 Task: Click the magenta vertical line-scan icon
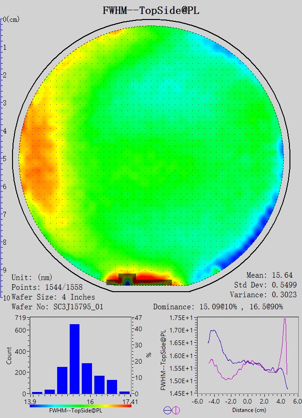176,410
